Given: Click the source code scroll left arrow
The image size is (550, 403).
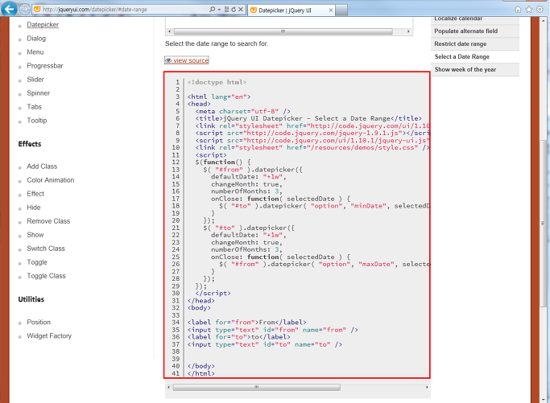Looking at the screenshot, I should tap(169, 387).
